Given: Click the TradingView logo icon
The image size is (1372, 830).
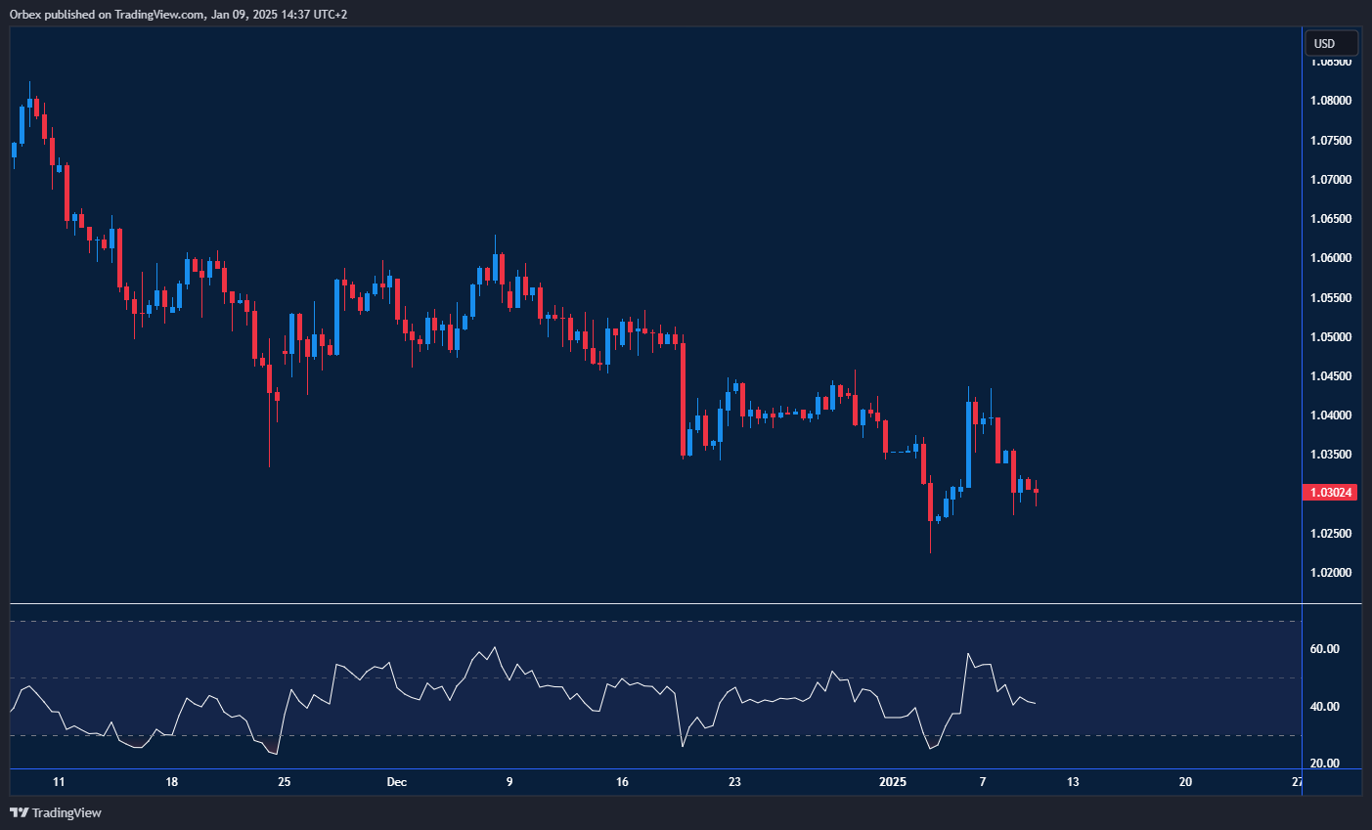Looking at the screenshot, I should (20, 812).
